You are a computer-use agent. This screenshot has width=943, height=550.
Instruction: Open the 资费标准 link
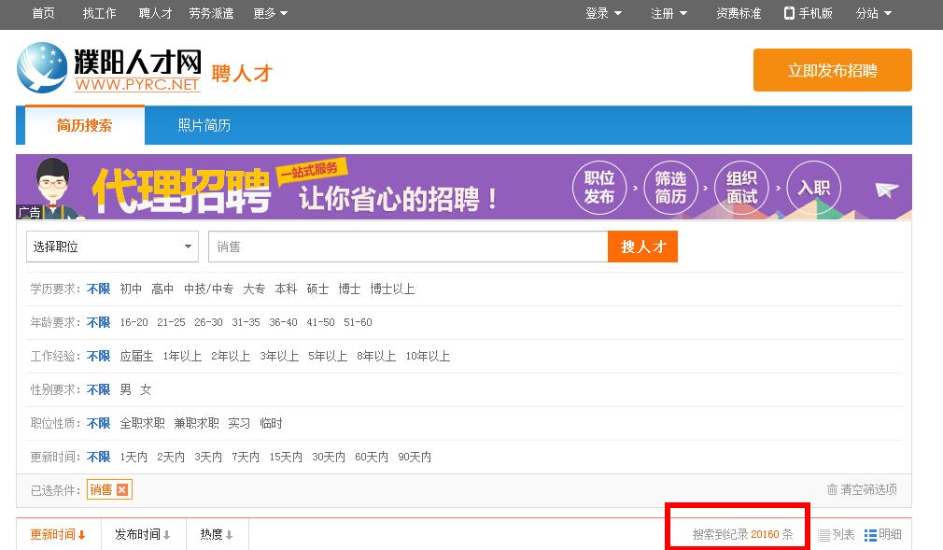[739, 13]
